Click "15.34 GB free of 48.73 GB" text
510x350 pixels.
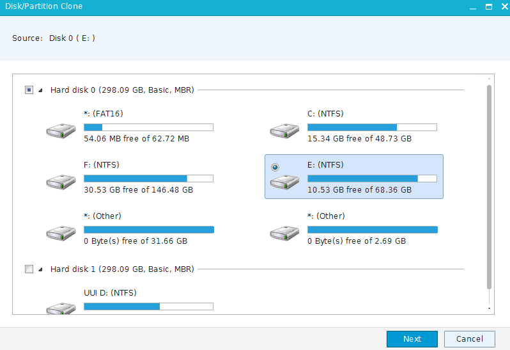pyautogui.click(x=360, y=139)
